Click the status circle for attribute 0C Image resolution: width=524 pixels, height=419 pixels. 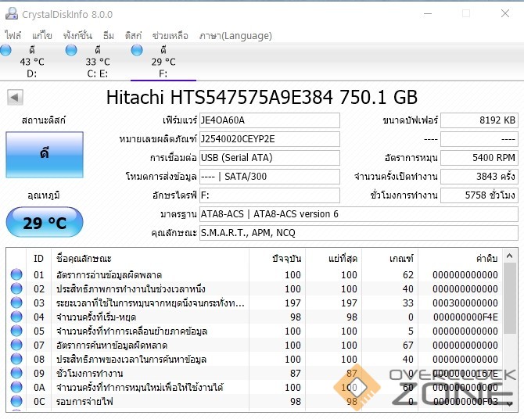click(x=16, y=401)
